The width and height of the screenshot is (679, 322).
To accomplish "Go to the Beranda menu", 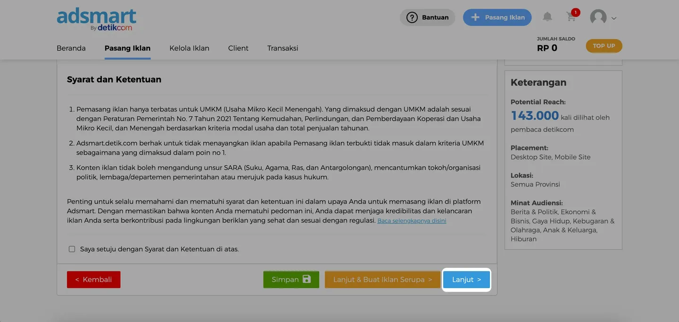I will coord(71,48).
